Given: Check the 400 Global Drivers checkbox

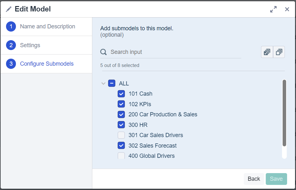Looking at the screenshot, I should (121, 156).
